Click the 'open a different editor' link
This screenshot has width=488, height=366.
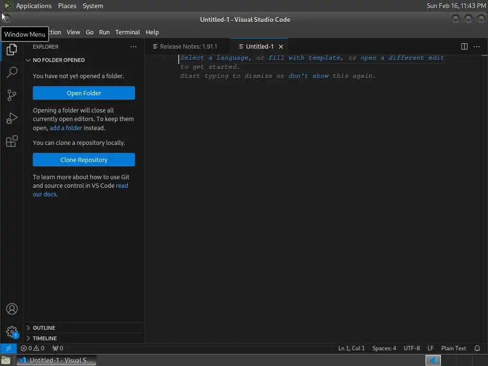[x=402, y=58]
